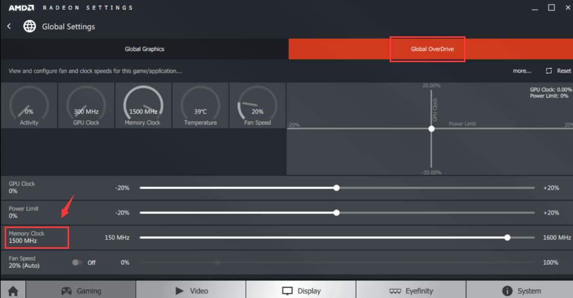Maximize the Radeon Settings window

point(551,8)
